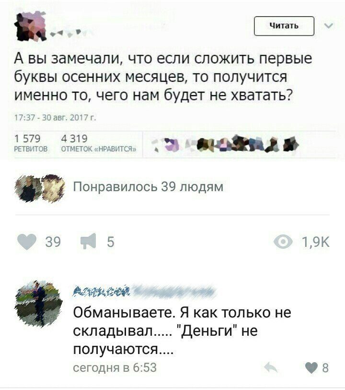Viewport: 345px width, 390px height.
Task: Open first liker avatar thumbnail
Action: [x=28, y=189]
